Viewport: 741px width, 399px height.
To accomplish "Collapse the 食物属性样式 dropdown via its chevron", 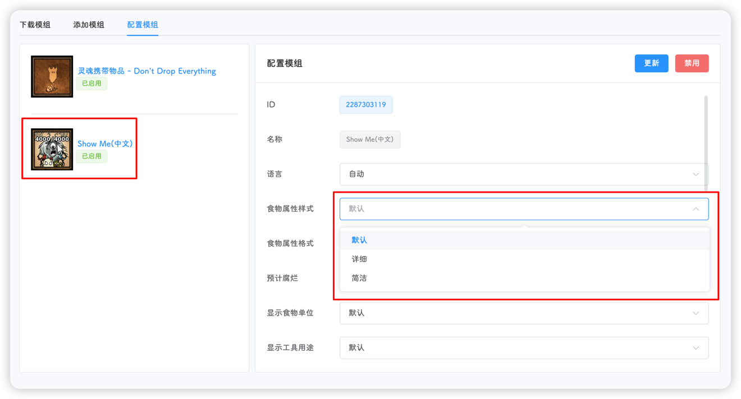I will tap(696, 208).
